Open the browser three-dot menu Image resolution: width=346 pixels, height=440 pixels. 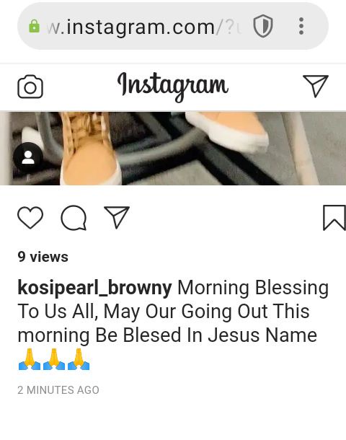(x=301, y=26)
